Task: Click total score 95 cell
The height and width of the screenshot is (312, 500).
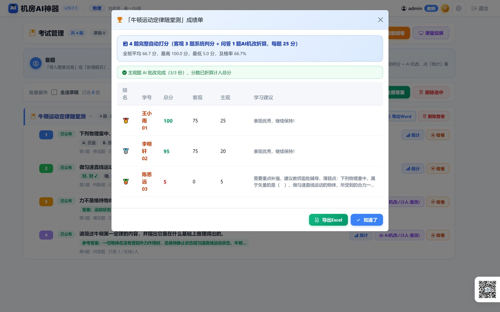Action: (166, 151)
